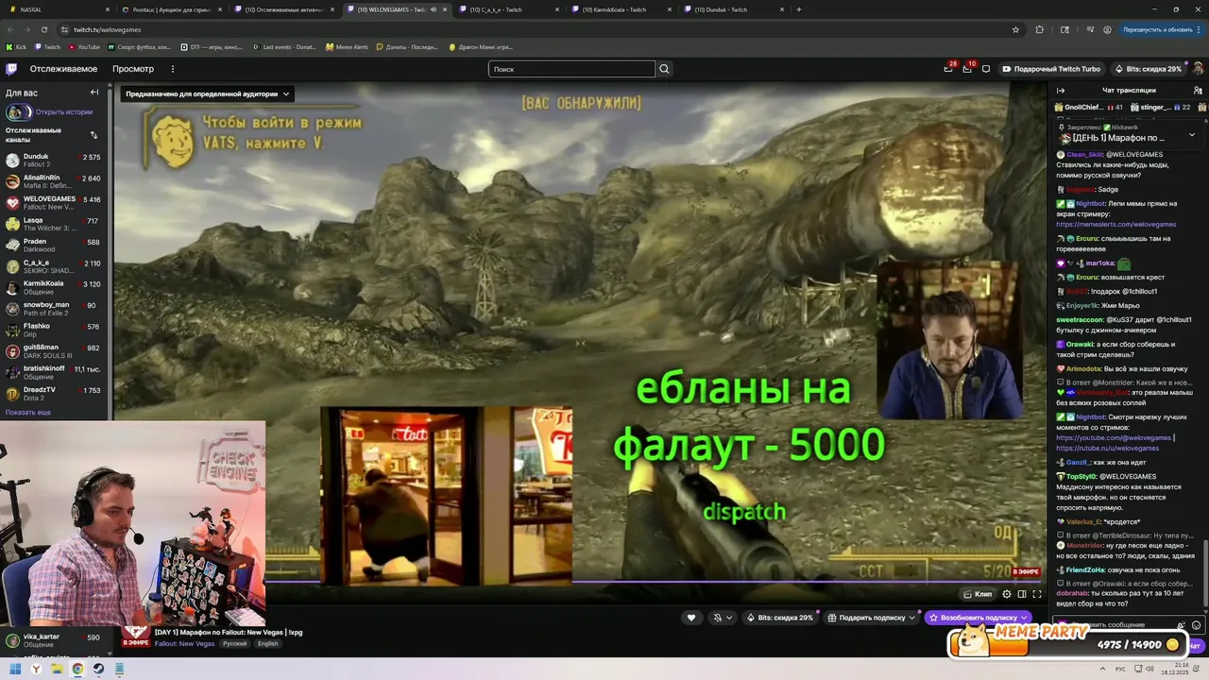
Task: Collapse the stream chat panel
Action: tap(1061, 91)
